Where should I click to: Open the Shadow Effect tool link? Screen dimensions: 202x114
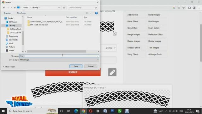tap(134, 48)
